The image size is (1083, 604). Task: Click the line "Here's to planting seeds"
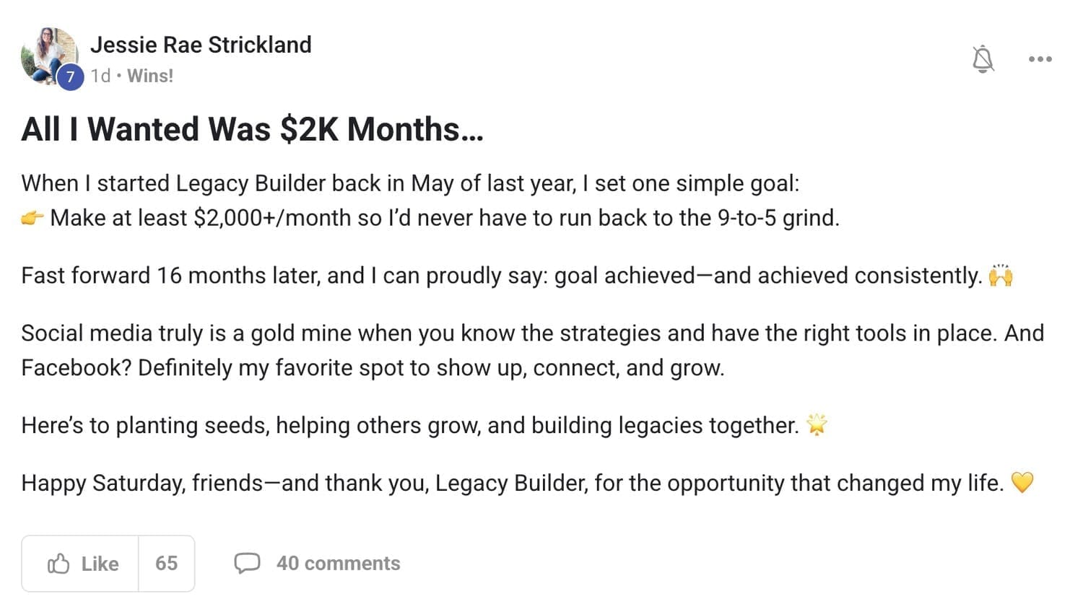coord(409,425)
